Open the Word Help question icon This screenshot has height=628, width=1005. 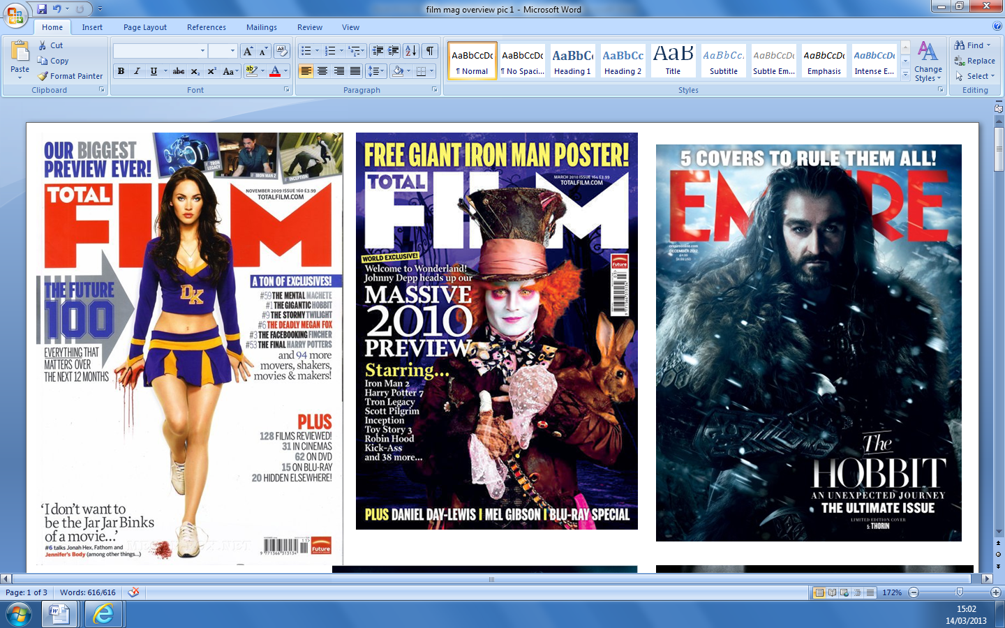pyautogui.click(x=997, y=27)
